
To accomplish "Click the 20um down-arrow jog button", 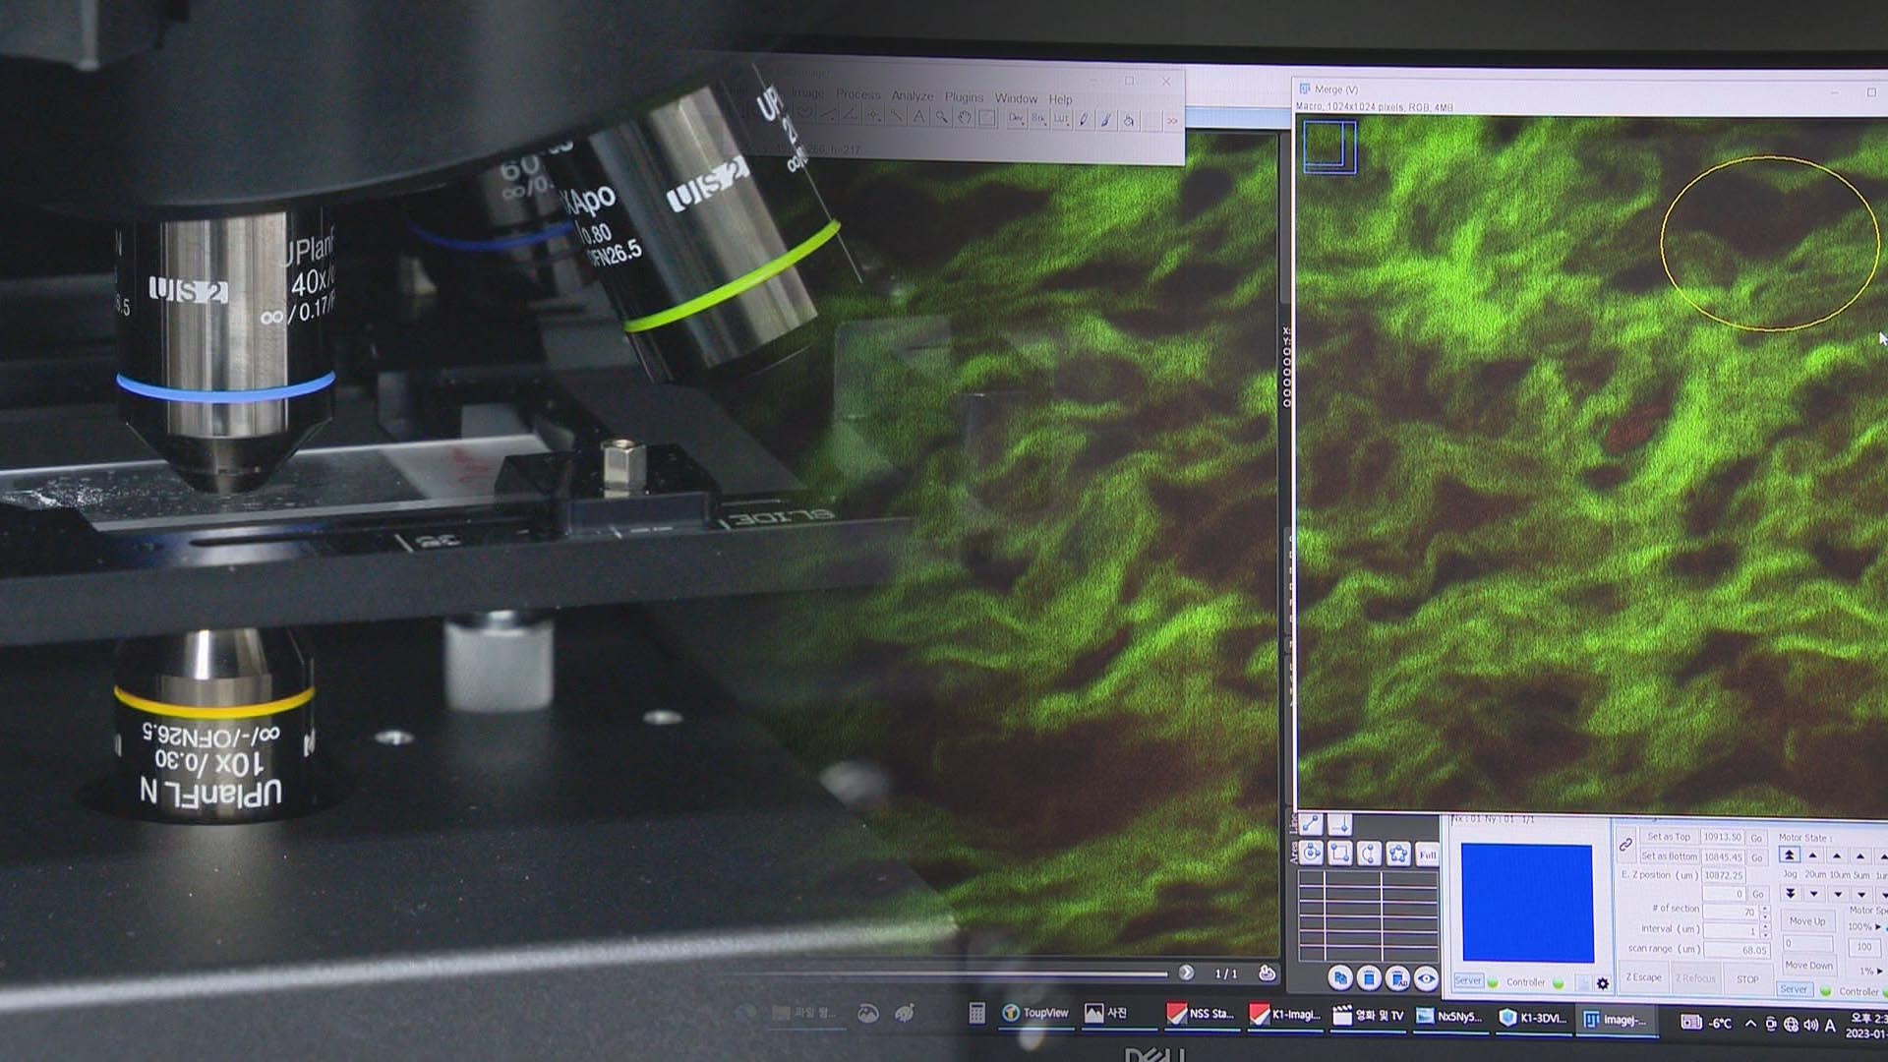I will (x=1813, y=894).
